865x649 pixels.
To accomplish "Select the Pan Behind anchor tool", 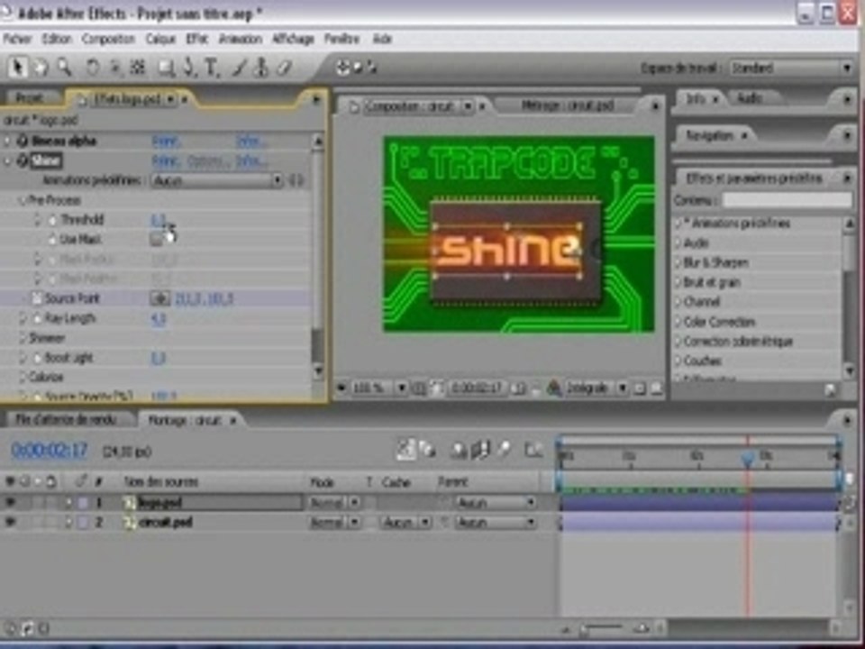I will pos(137,68).
